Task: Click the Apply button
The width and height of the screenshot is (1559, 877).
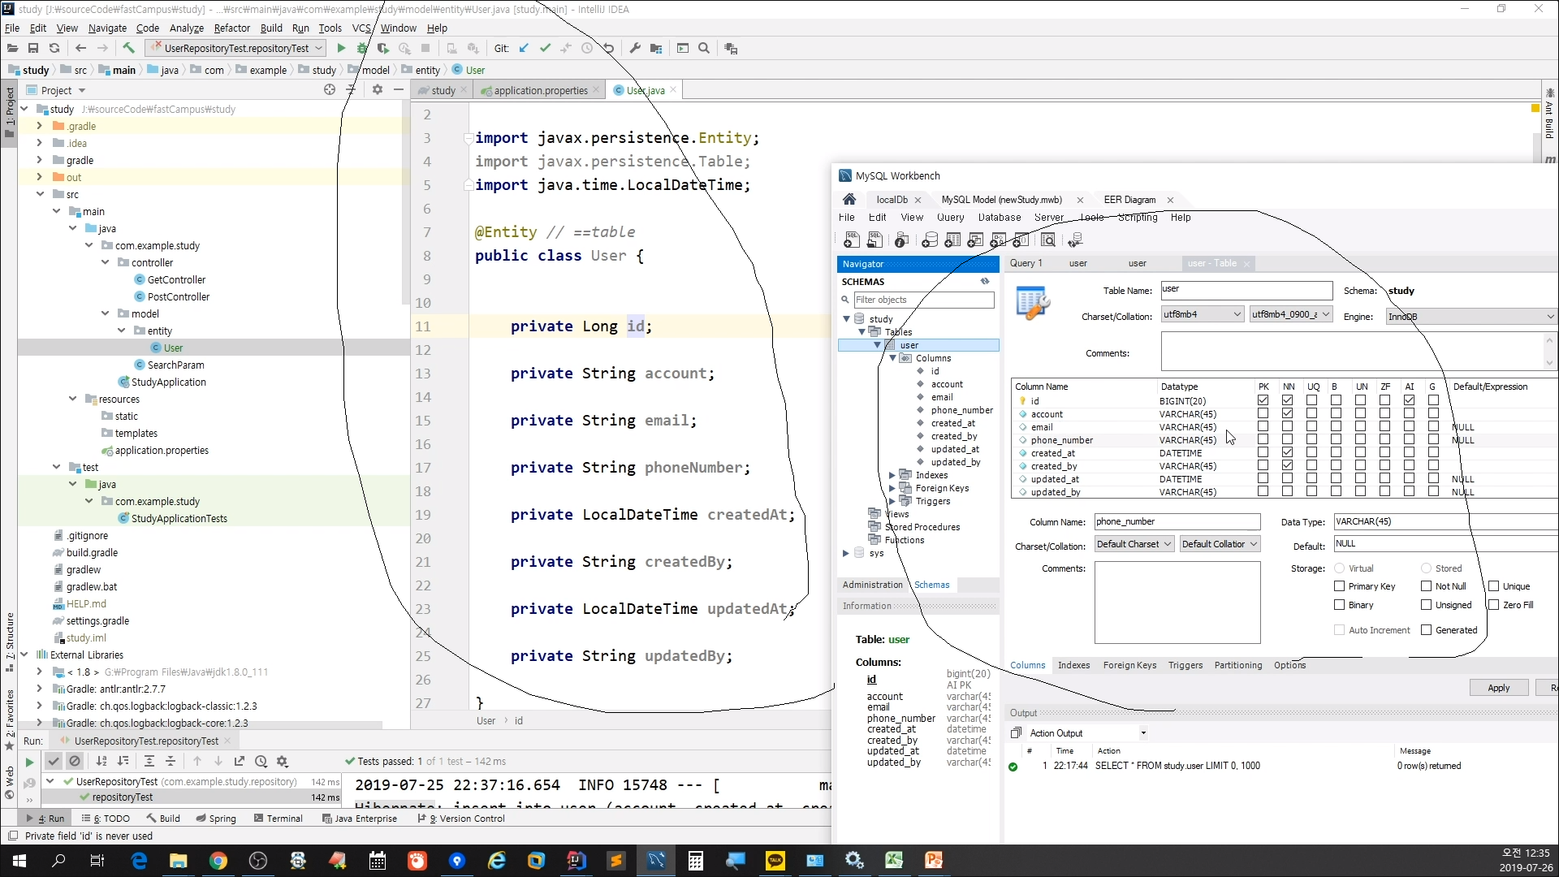Action: (x=1498, y=688)
